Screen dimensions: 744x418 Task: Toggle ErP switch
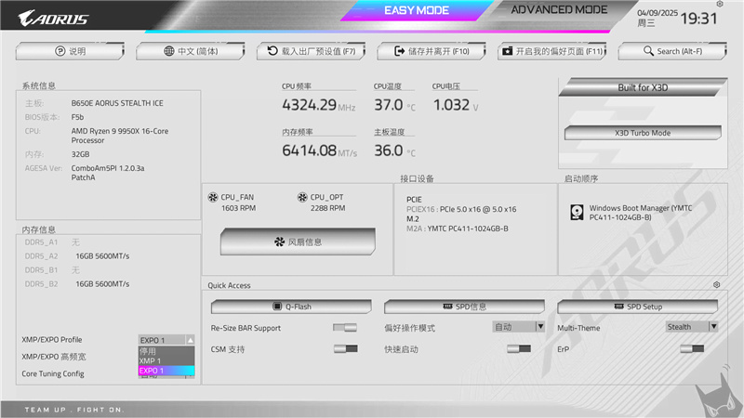click(692, 349)
